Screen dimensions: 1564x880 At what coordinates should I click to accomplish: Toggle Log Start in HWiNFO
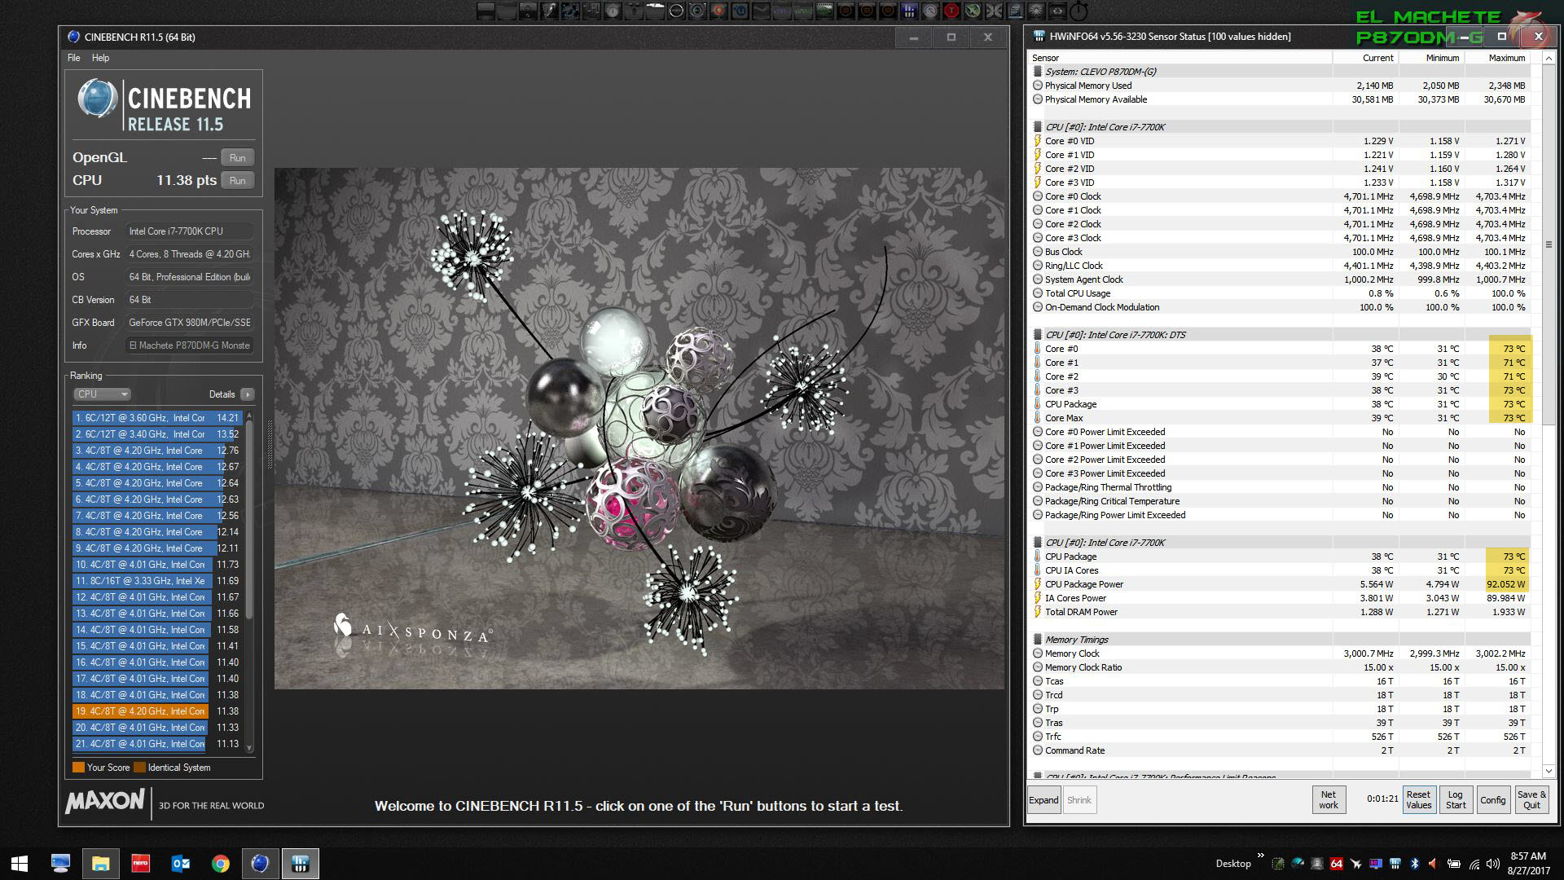pyautogui.click(x=1456, y=800)
